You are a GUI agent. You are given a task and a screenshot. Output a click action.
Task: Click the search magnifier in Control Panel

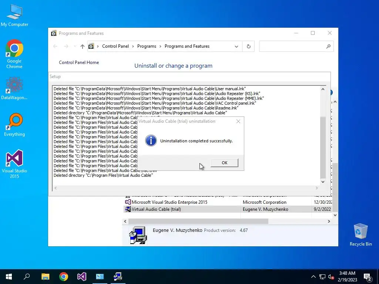[x=328, y=46]
